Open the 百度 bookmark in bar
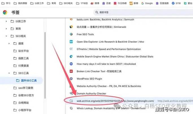The width and height of the screenshot is (193, 114). click(107, 3)
